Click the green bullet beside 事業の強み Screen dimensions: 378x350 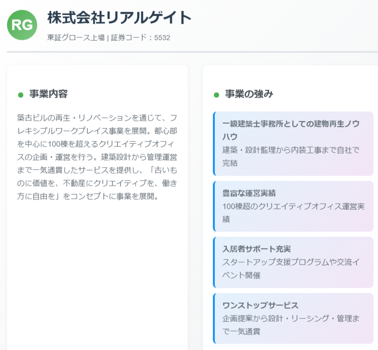click(216, 95)
